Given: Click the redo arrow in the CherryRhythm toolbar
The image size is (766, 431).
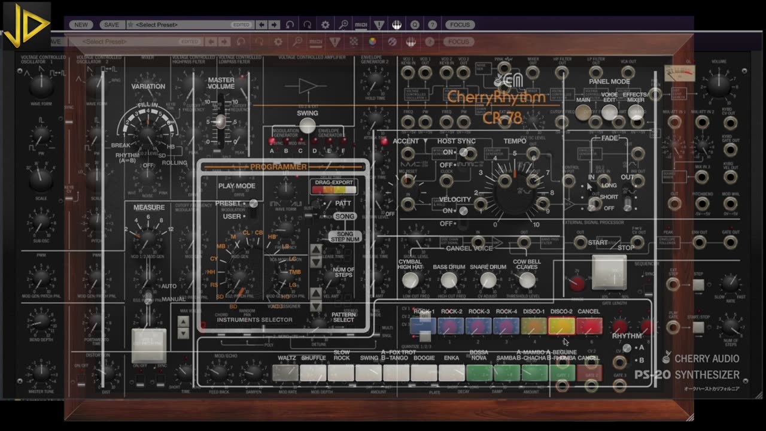Looking at the screenshot, I should [x=307, y=25].
